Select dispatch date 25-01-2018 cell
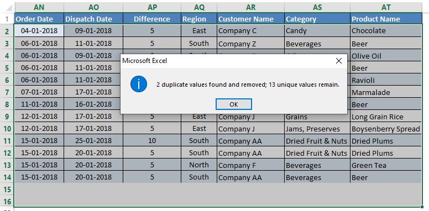Screen dimensions: 429x211 (93, 140)
